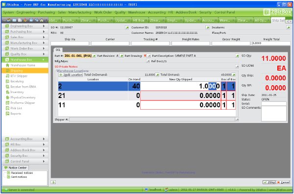This screenshot has width=294, height=194.
Task: Click the Add Location button
Action: point(71,74)
